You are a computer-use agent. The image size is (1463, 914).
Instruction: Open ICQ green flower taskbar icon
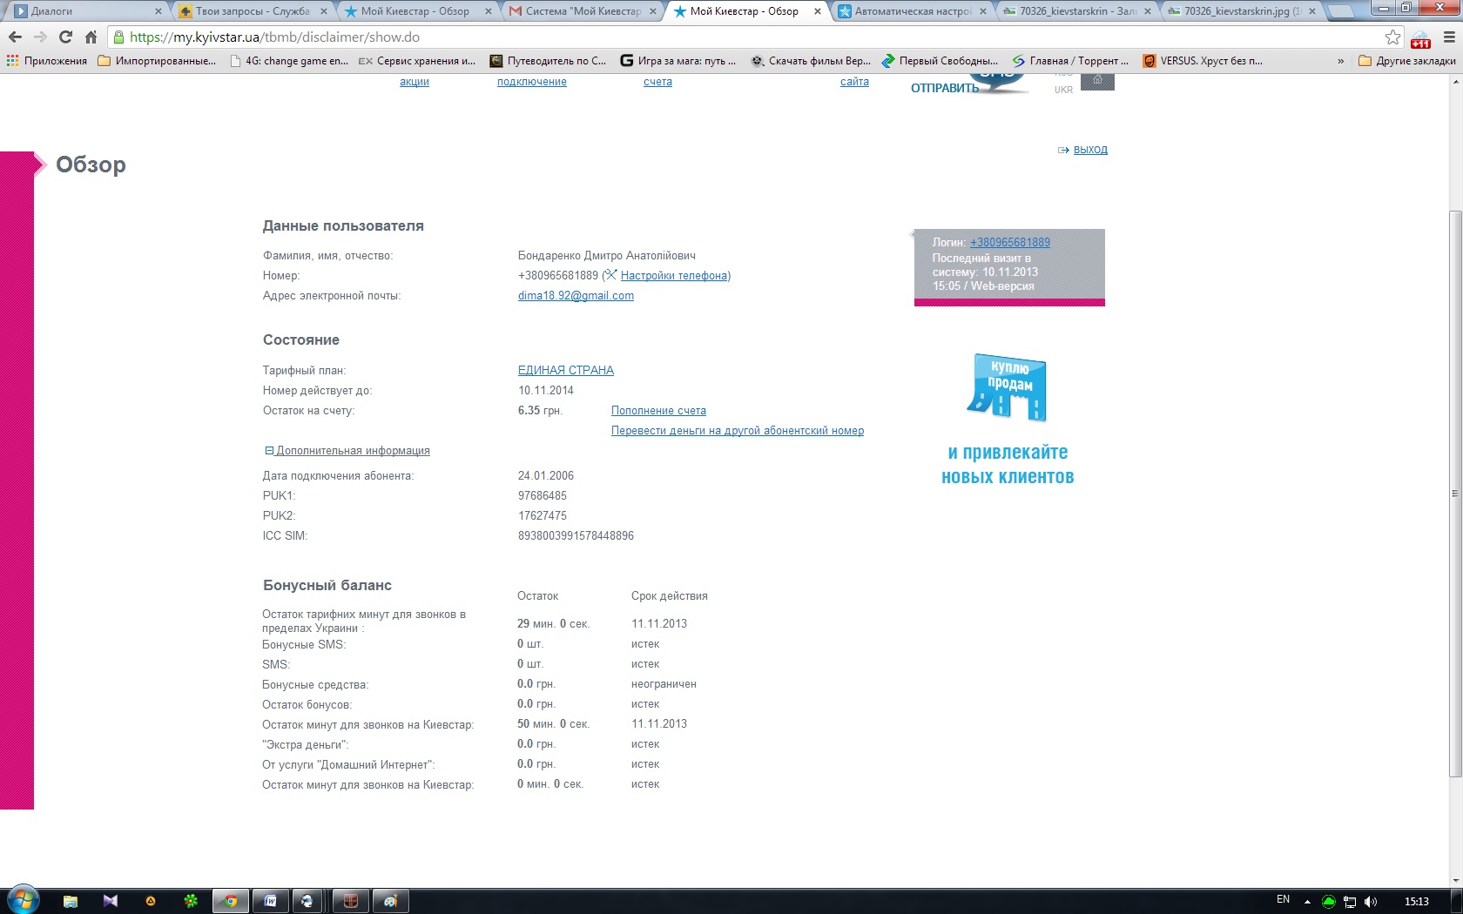pos(191,901)
